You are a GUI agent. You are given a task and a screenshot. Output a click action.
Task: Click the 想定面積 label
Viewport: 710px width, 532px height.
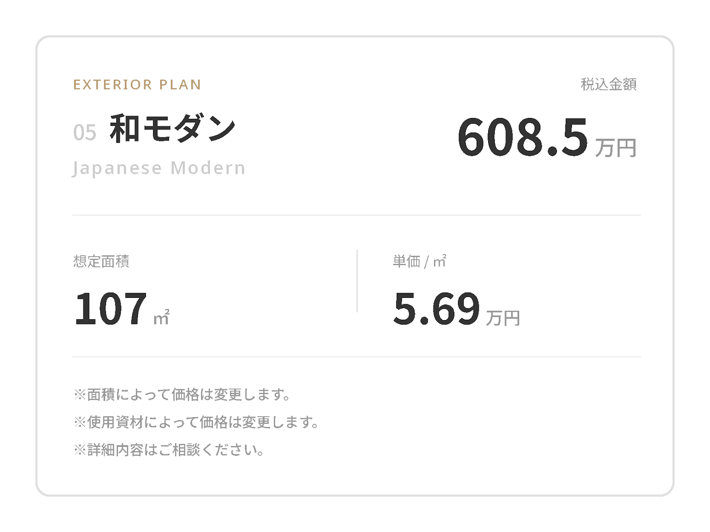(101, 261)
